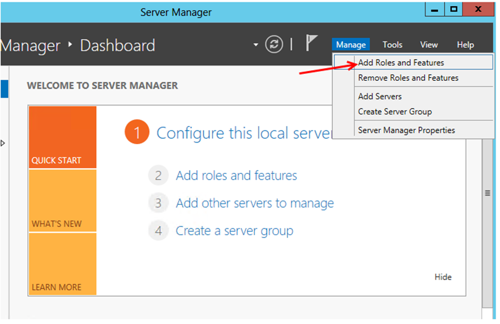Image resolution: width=500 pixels, height=324 pixels.
Task: Click Create a server group link
Action: [234, 231]
